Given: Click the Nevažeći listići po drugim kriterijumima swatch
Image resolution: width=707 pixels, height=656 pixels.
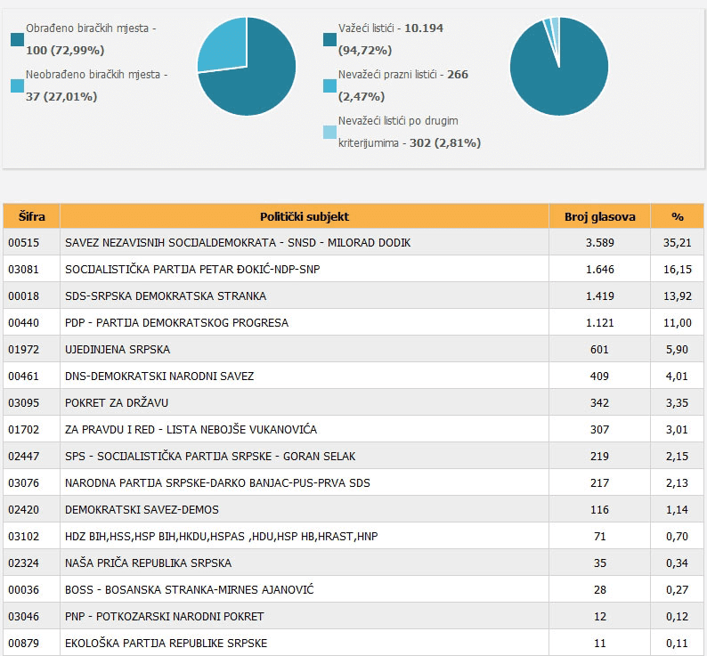Looking at the screenshot, I should [x=330, y=132].
